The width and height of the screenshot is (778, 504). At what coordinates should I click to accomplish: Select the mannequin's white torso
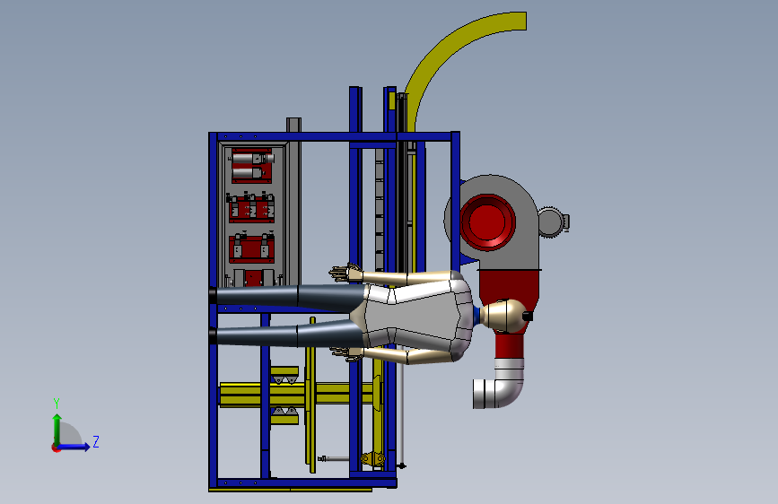point(416,315)
